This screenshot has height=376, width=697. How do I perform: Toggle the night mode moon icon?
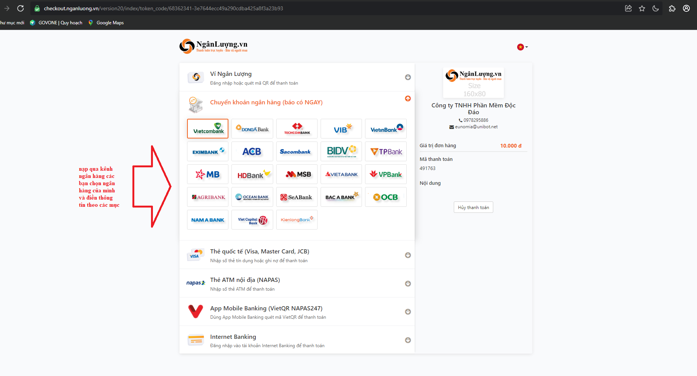(x=656, y=8)
